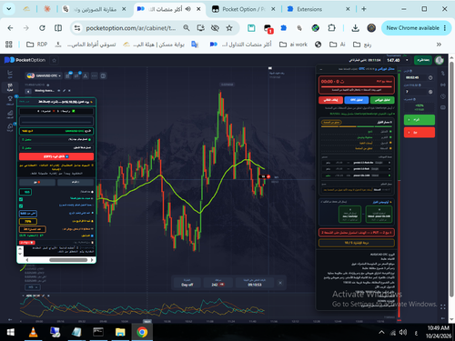
Task: Open the zoom magnifier icon in address bar
Action: 187,28
